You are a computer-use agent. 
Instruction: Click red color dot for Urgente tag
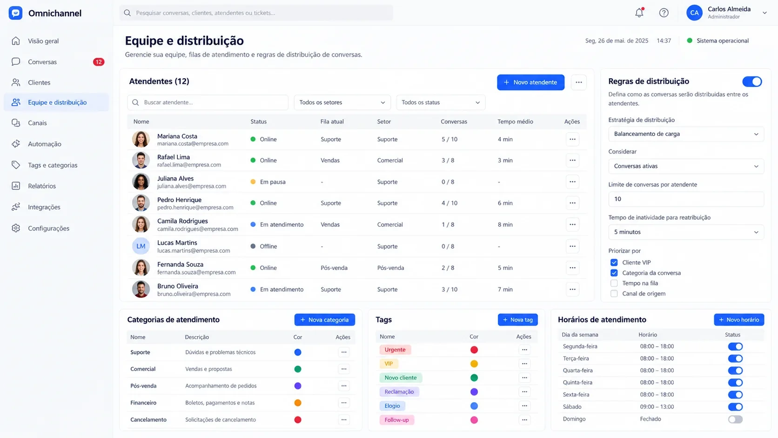[474, 350]
